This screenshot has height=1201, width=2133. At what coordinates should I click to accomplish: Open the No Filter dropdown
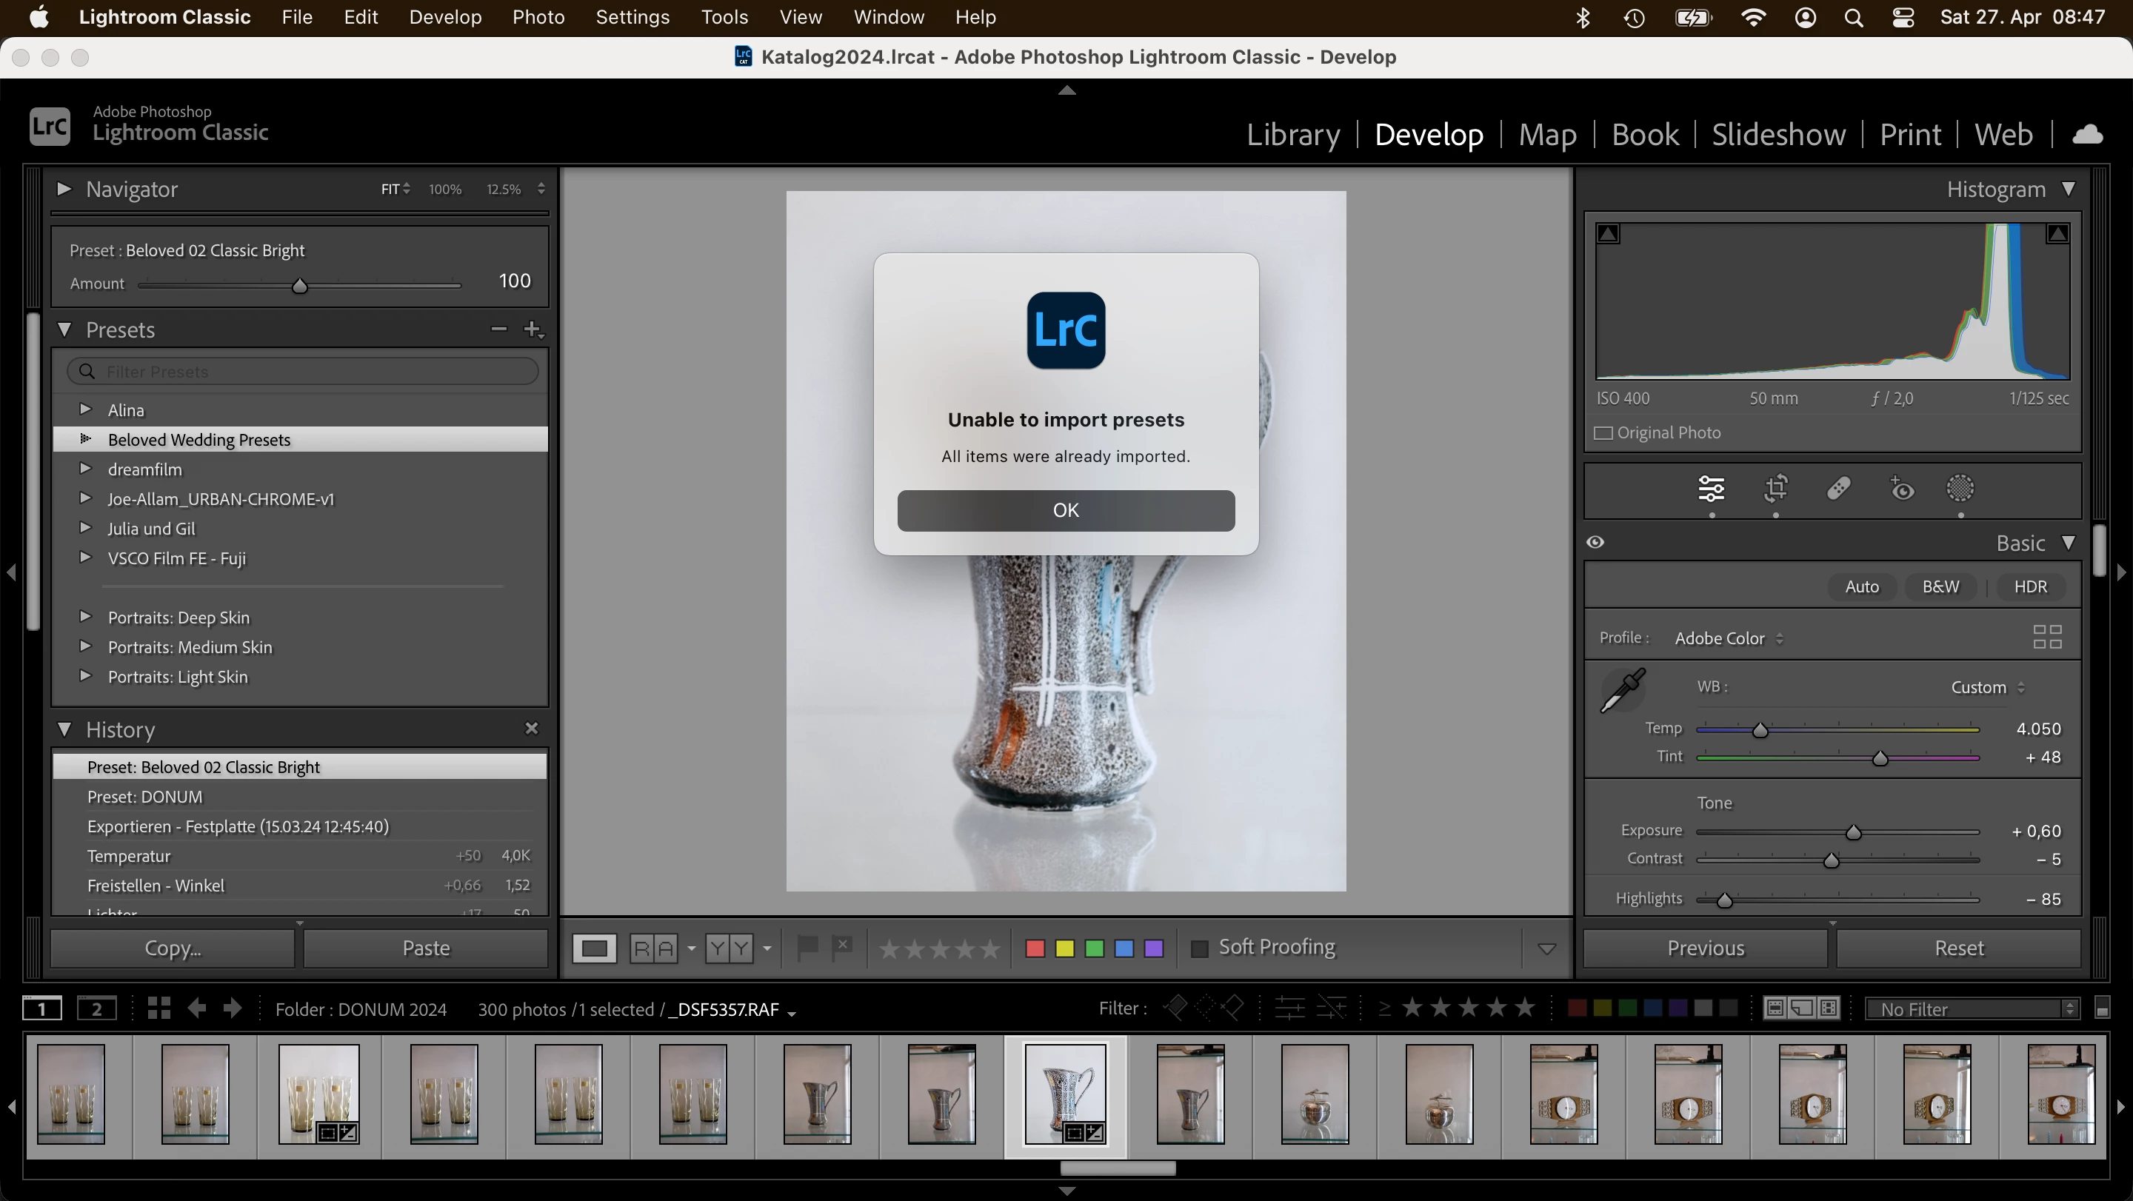point(1972,1008)
